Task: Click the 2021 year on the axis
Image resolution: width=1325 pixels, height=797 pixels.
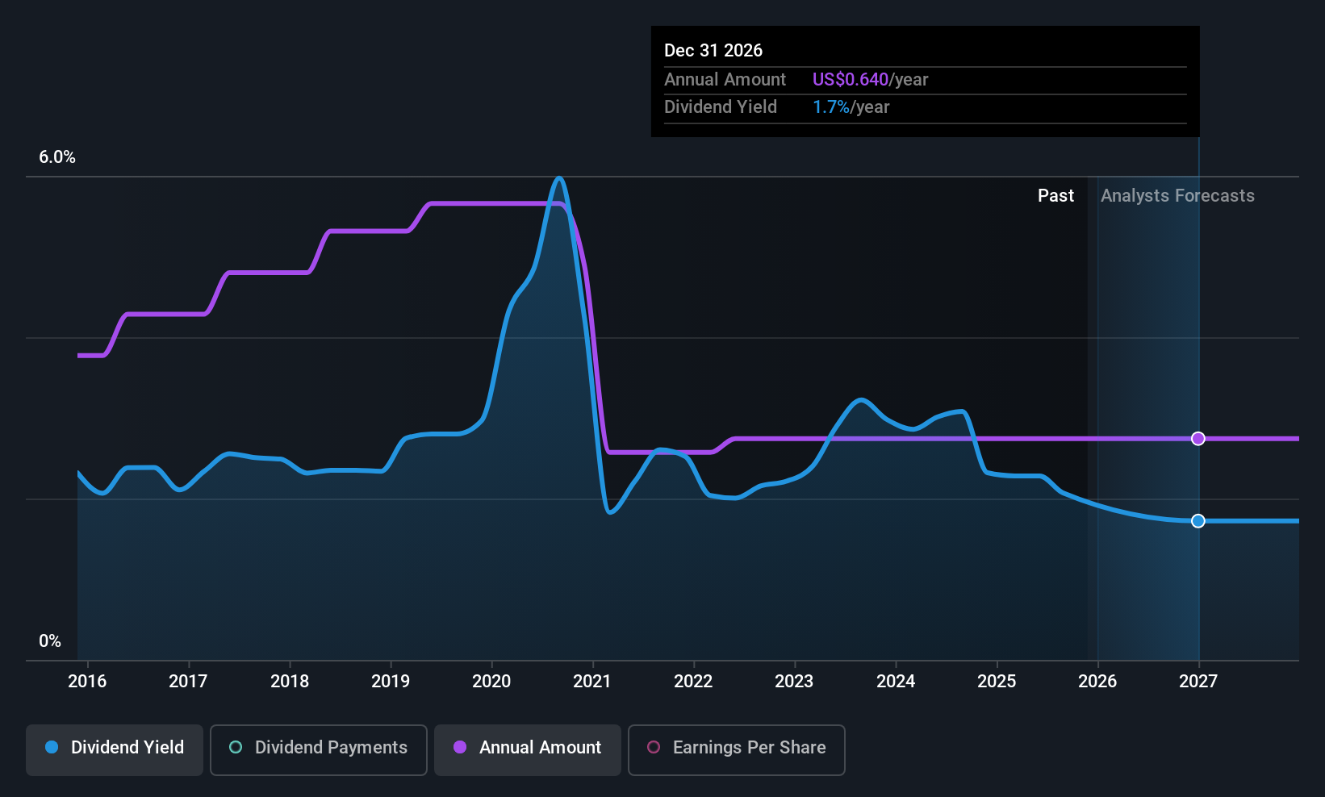Action: 592,682
